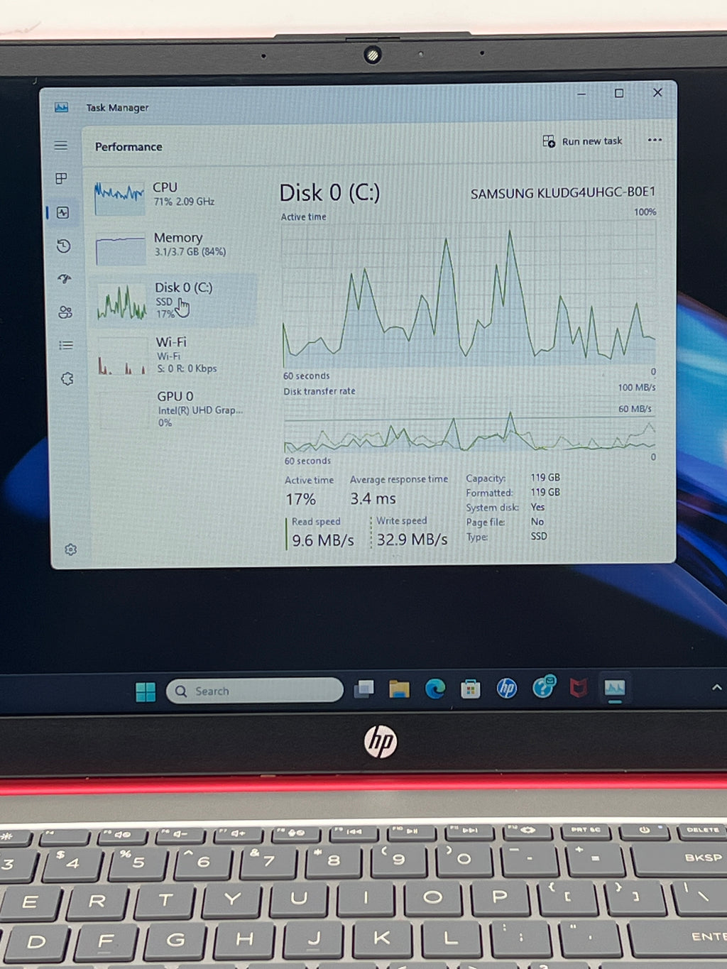The height and width of the screenshot is (969, 727).
Task: Open Microsoft Store from the taskbar
Action: (x=470, y=688)
